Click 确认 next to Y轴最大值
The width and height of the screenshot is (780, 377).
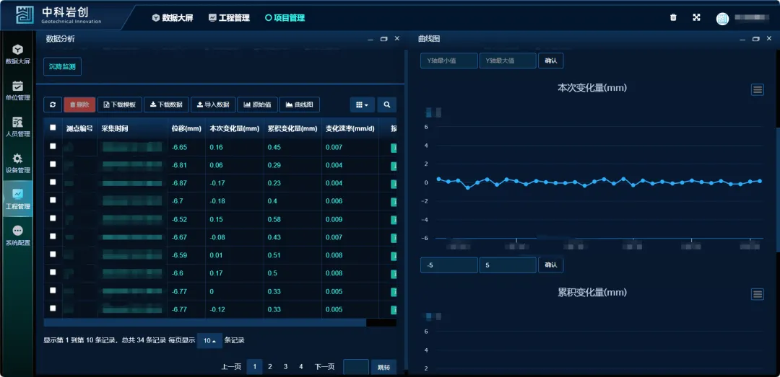[x=550, y=61]
